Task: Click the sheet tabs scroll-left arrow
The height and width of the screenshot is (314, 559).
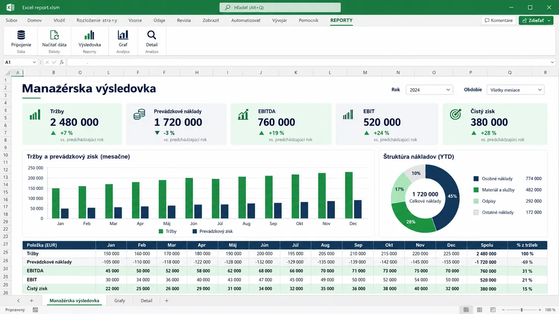Action: click(x=18, y=301)
